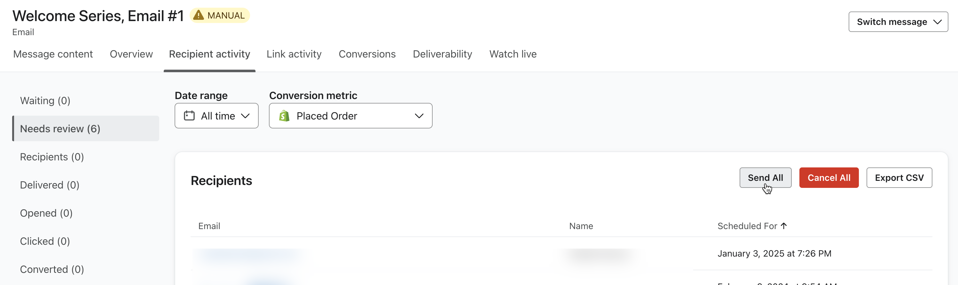Image resolution: width=958 pixels, height=285 pixels.
Task: Switch to the Message content tab
Action: point(53,54)
